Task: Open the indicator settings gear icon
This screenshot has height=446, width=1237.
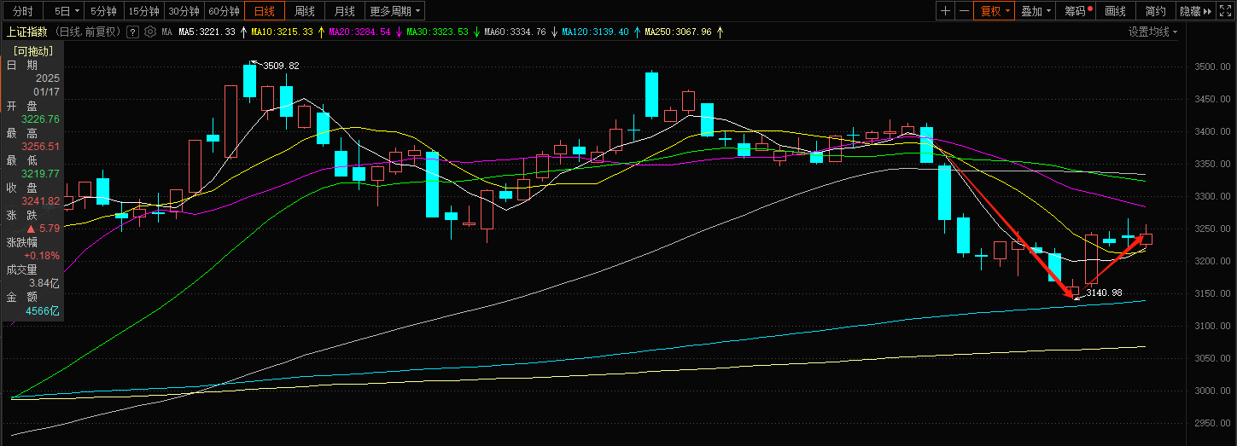Action: click(149, 32)
